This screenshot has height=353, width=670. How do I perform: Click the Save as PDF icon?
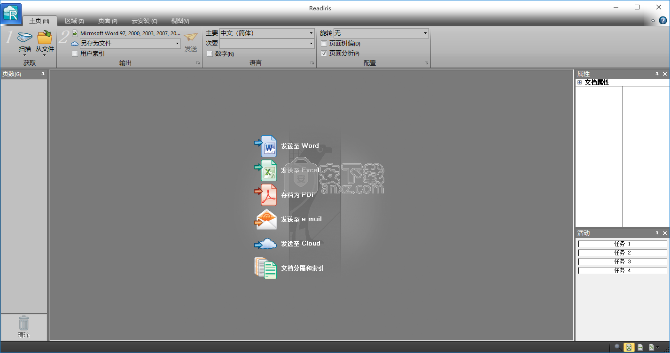[x=266, y=195]
